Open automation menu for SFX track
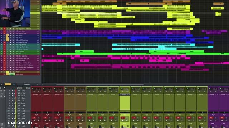 pos(38,54)
